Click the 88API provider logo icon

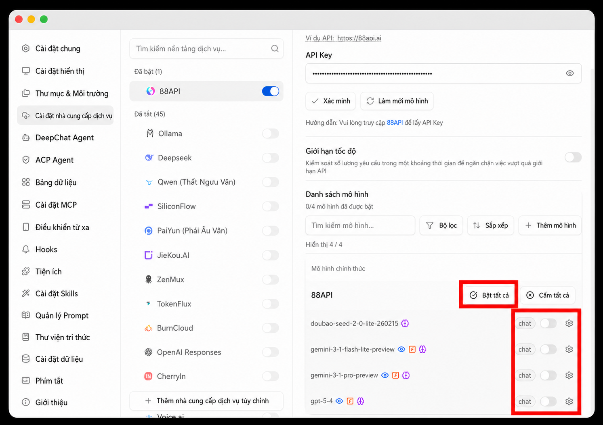click(x=150, y=91)
